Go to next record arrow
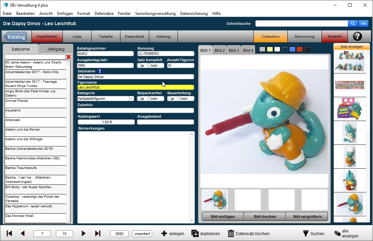This screenshot has height=241, width=373. click(x=83, y=234)
